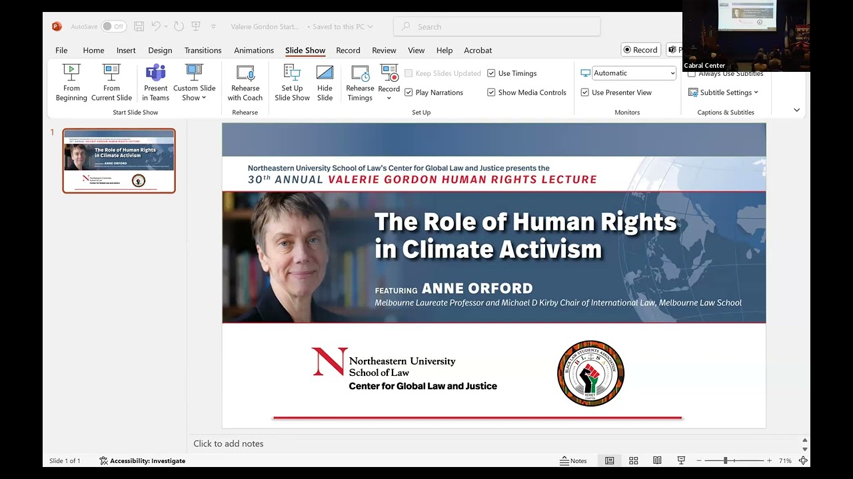Toggle Notes pane button in status bar
853x479 pixels.
tap(573, 460)
